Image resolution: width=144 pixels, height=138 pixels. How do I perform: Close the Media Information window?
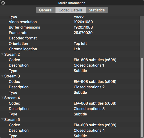point(3,3)
